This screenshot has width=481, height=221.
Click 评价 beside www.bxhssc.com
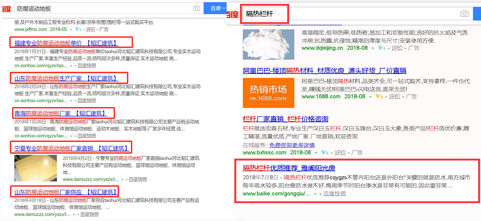coord(340,153)
